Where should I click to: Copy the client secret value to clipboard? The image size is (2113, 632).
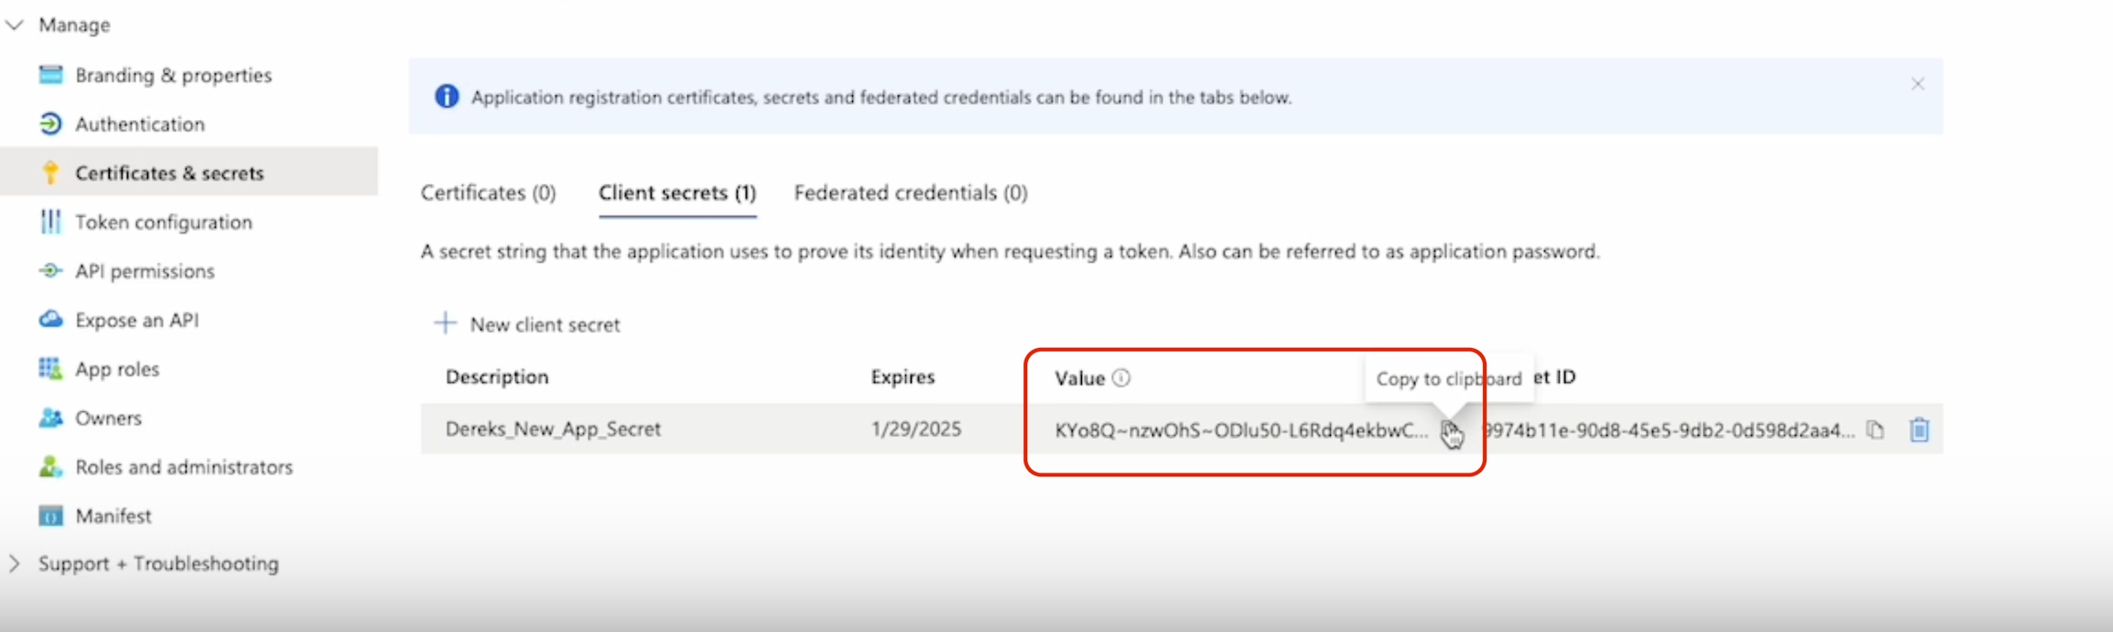(1449, 430)
